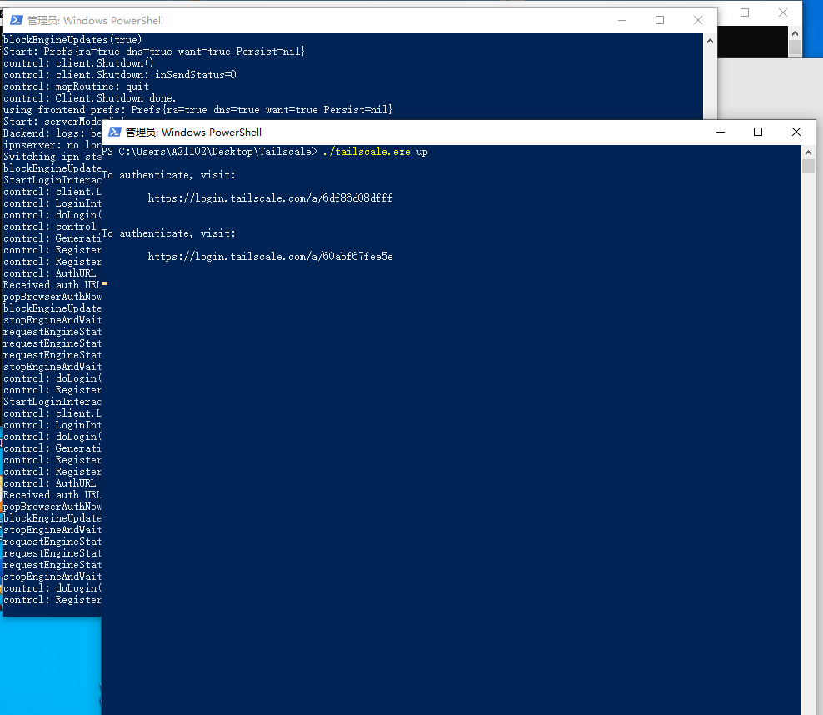Screen dimensions: 823x715
Task: Close the rearmost window at top right
Action: click(x=782, y=12)
